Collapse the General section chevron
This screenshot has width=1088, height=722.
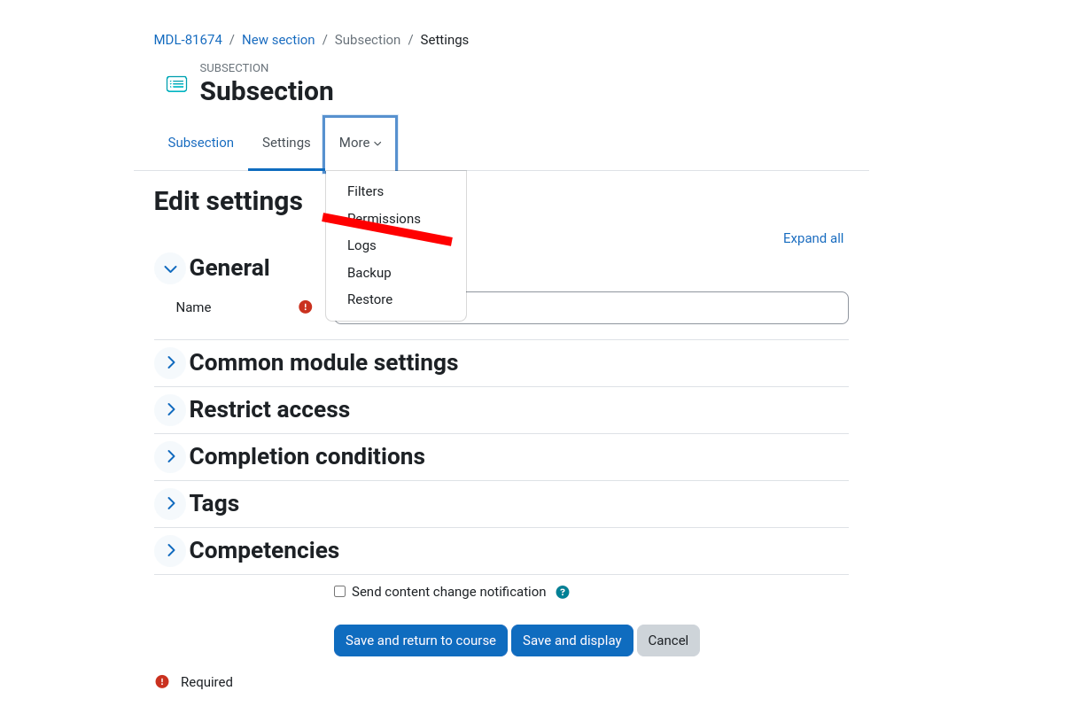(x=170, y=268)
